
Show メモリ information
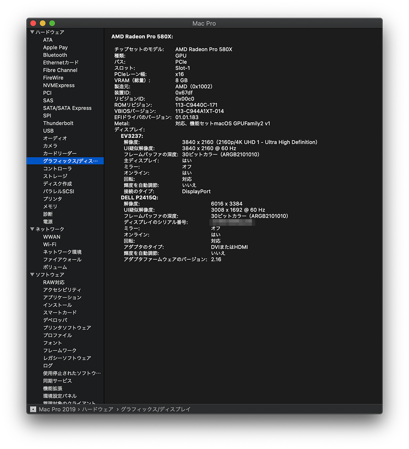[x=50, y=207]
